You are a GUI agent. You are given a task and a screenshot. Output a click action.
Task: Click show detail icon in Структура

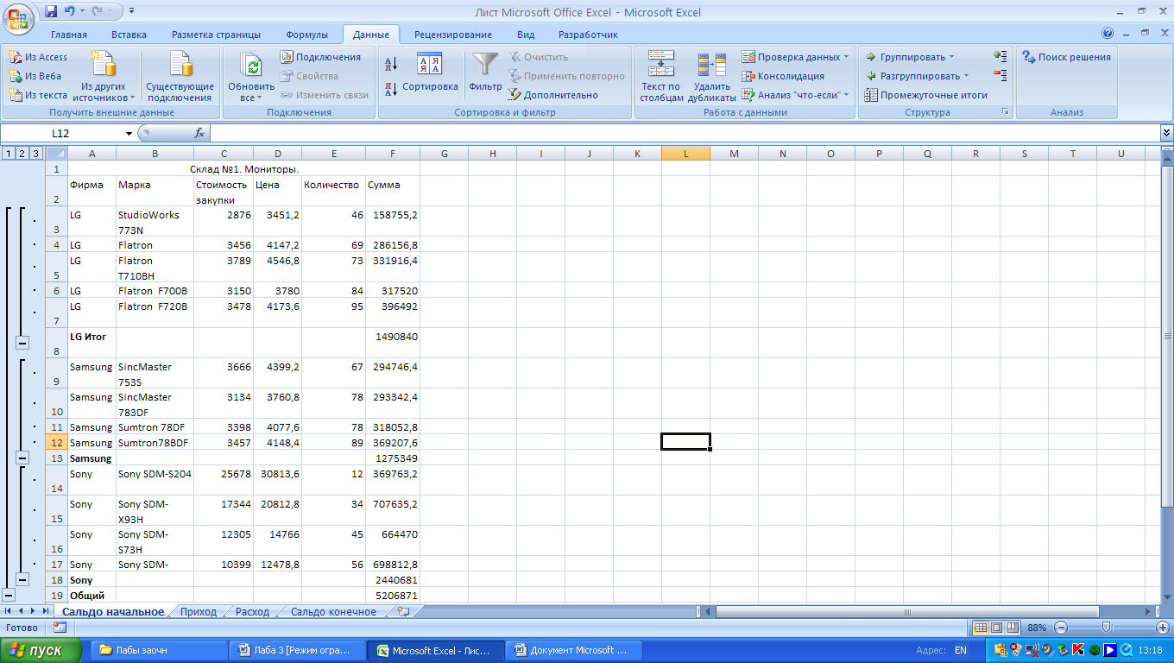pyautogui.click(x=1000, y=56)
